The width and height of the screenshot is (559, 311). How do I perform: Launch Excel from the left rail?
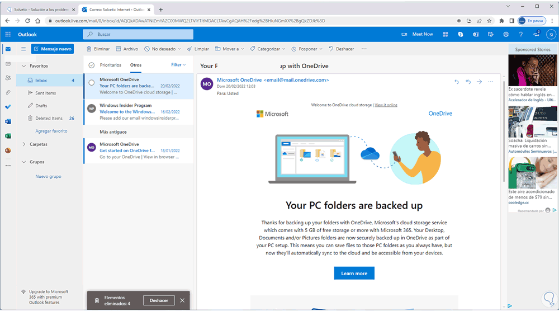8,136
